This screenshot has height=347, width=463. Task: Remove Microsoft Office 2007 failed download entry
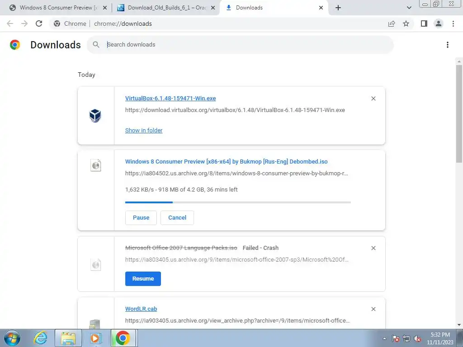373,248
